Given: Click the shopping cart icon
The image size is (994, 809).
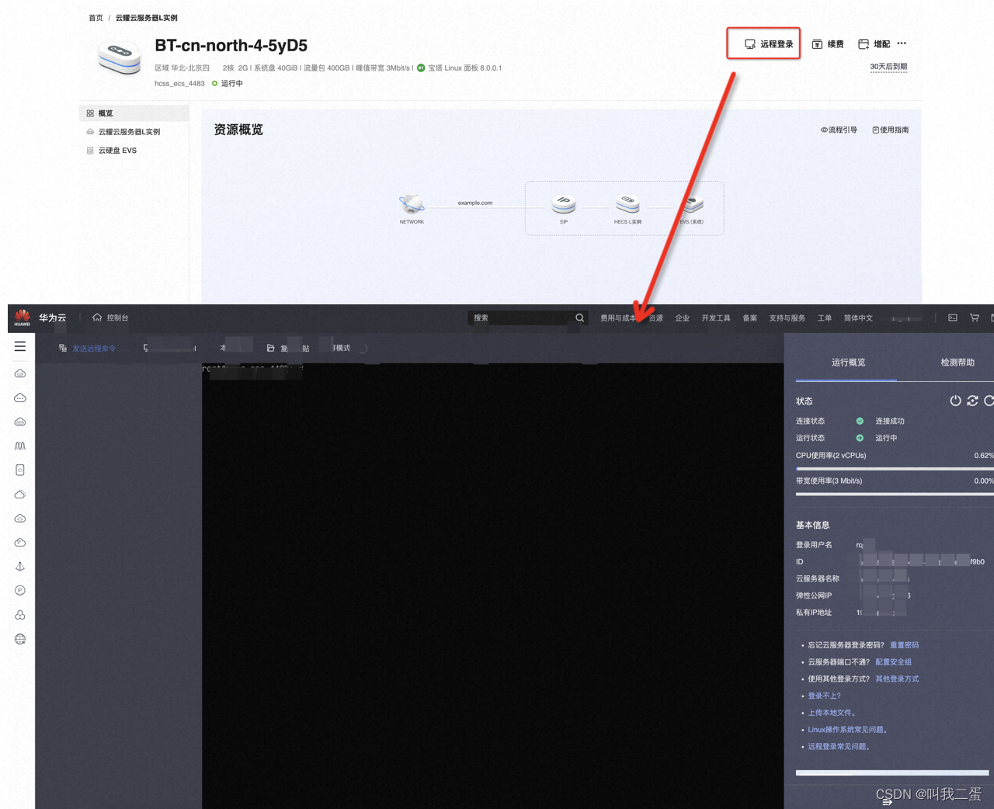Looking at the screenshot, I should coord(975,318).
